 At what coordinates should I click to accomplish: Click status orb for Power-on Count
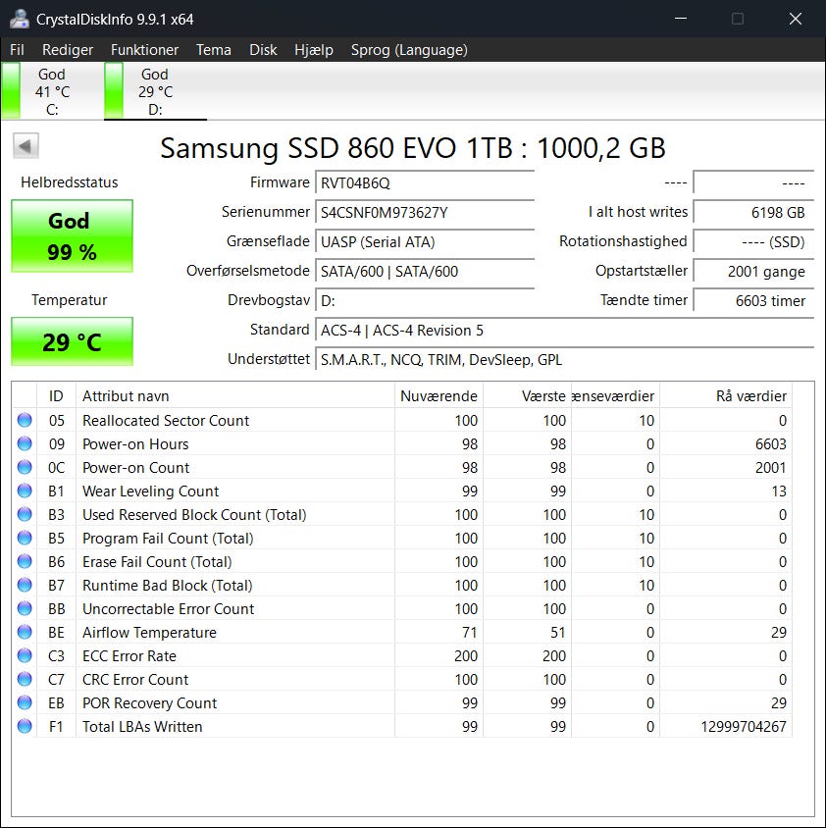[25, 467]
